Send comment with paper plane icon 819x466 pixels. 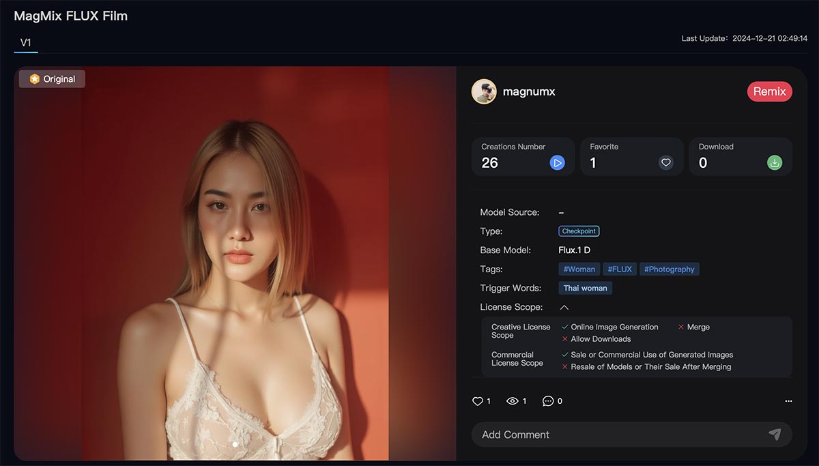[x=774, y=434]
